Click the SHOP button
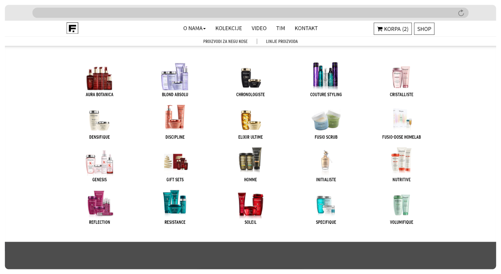Screen dimensions: 501x274 tap(424, 28)
